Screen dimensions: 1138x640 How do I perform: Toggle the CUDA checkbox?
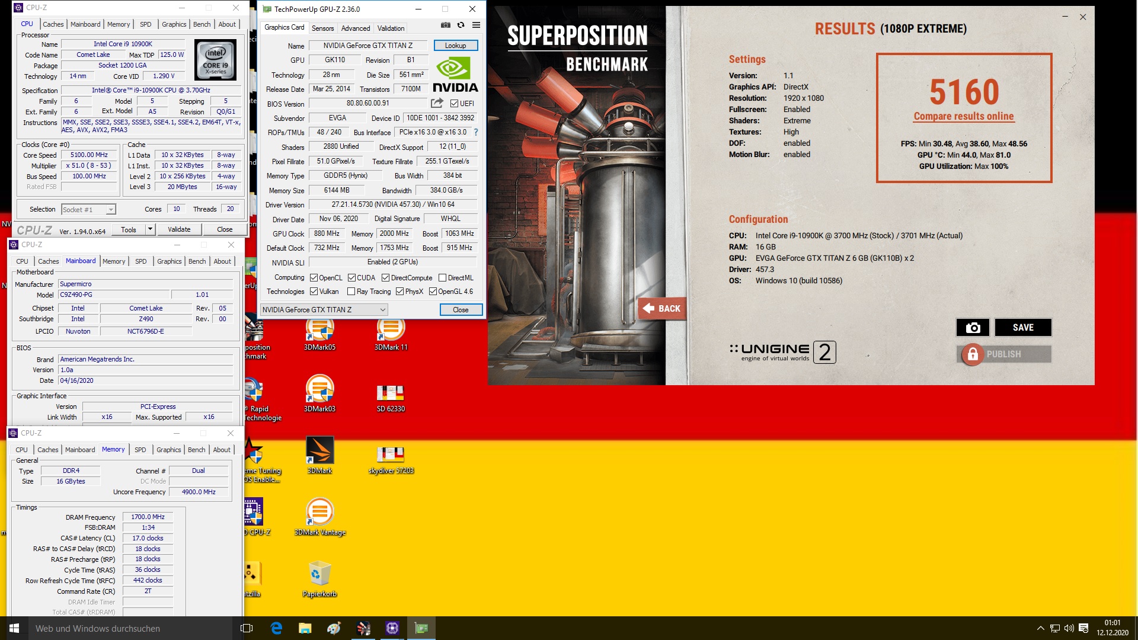[352, 278]
